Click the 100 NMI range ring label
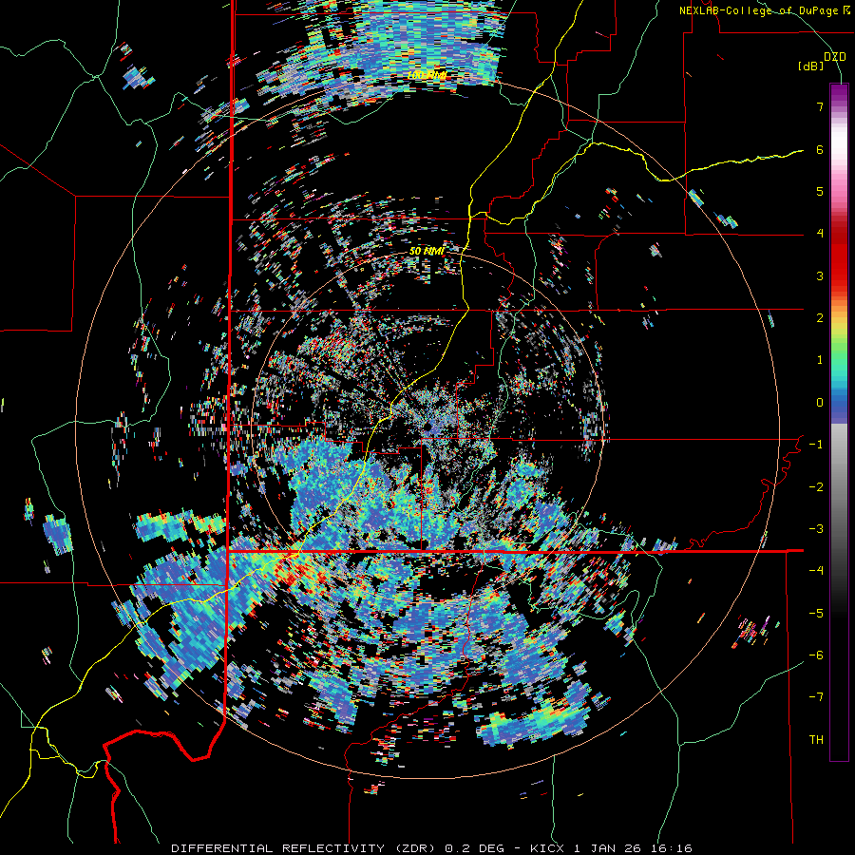This screenshot has width=855, height=855. [427, 75]
